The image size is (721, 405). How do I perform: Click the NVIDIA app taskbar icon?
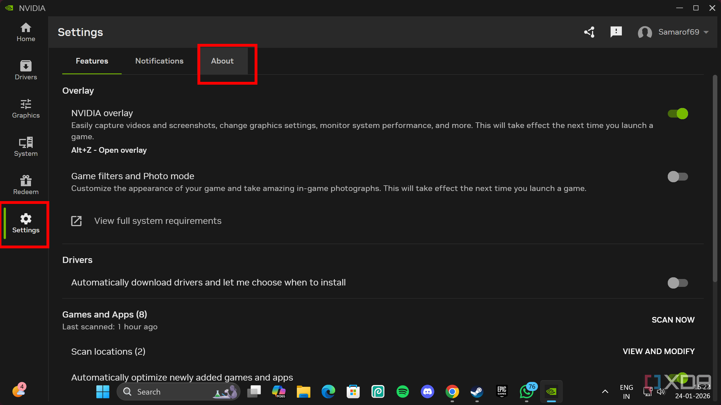pyautogui.click(x=551, y=391)
